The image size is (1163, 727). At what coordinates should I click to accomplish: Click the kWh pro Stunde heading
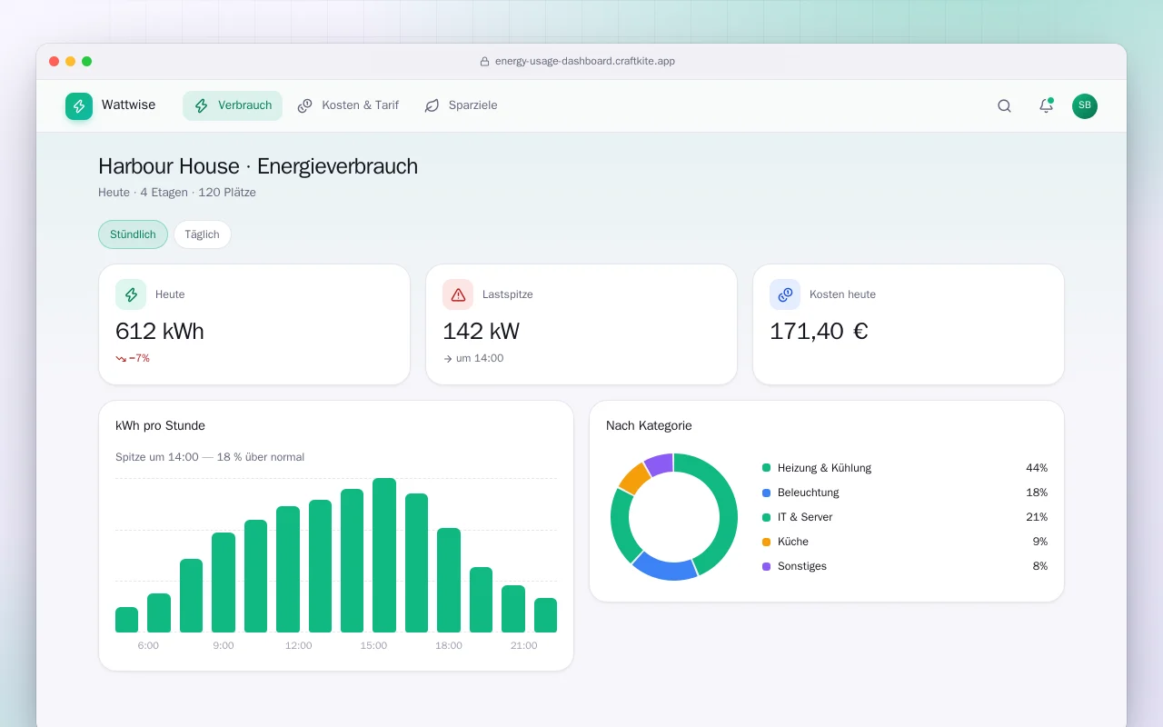[160, 425]
